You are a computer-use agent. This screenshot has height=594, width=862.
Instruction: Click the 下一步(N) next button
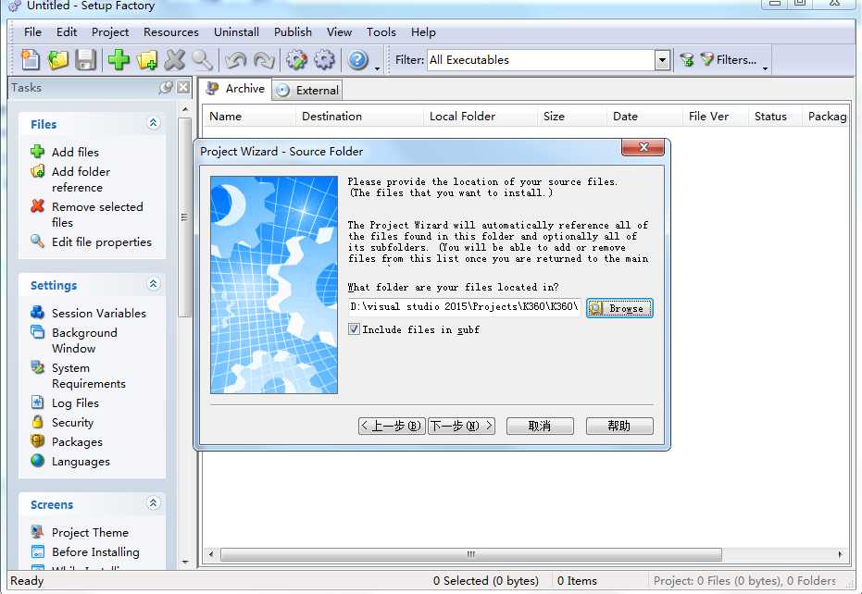point(461,426)
